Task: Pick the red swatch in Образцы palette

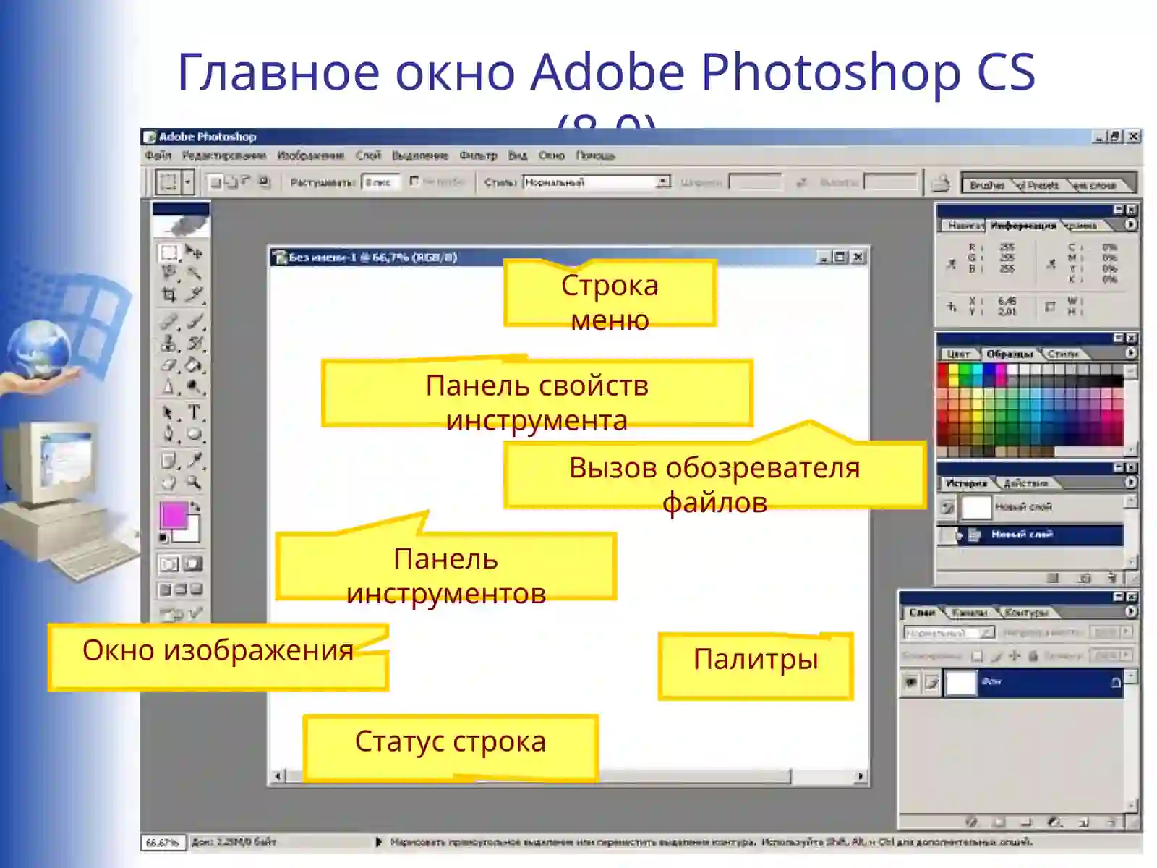Action: (x=943, y=370)
